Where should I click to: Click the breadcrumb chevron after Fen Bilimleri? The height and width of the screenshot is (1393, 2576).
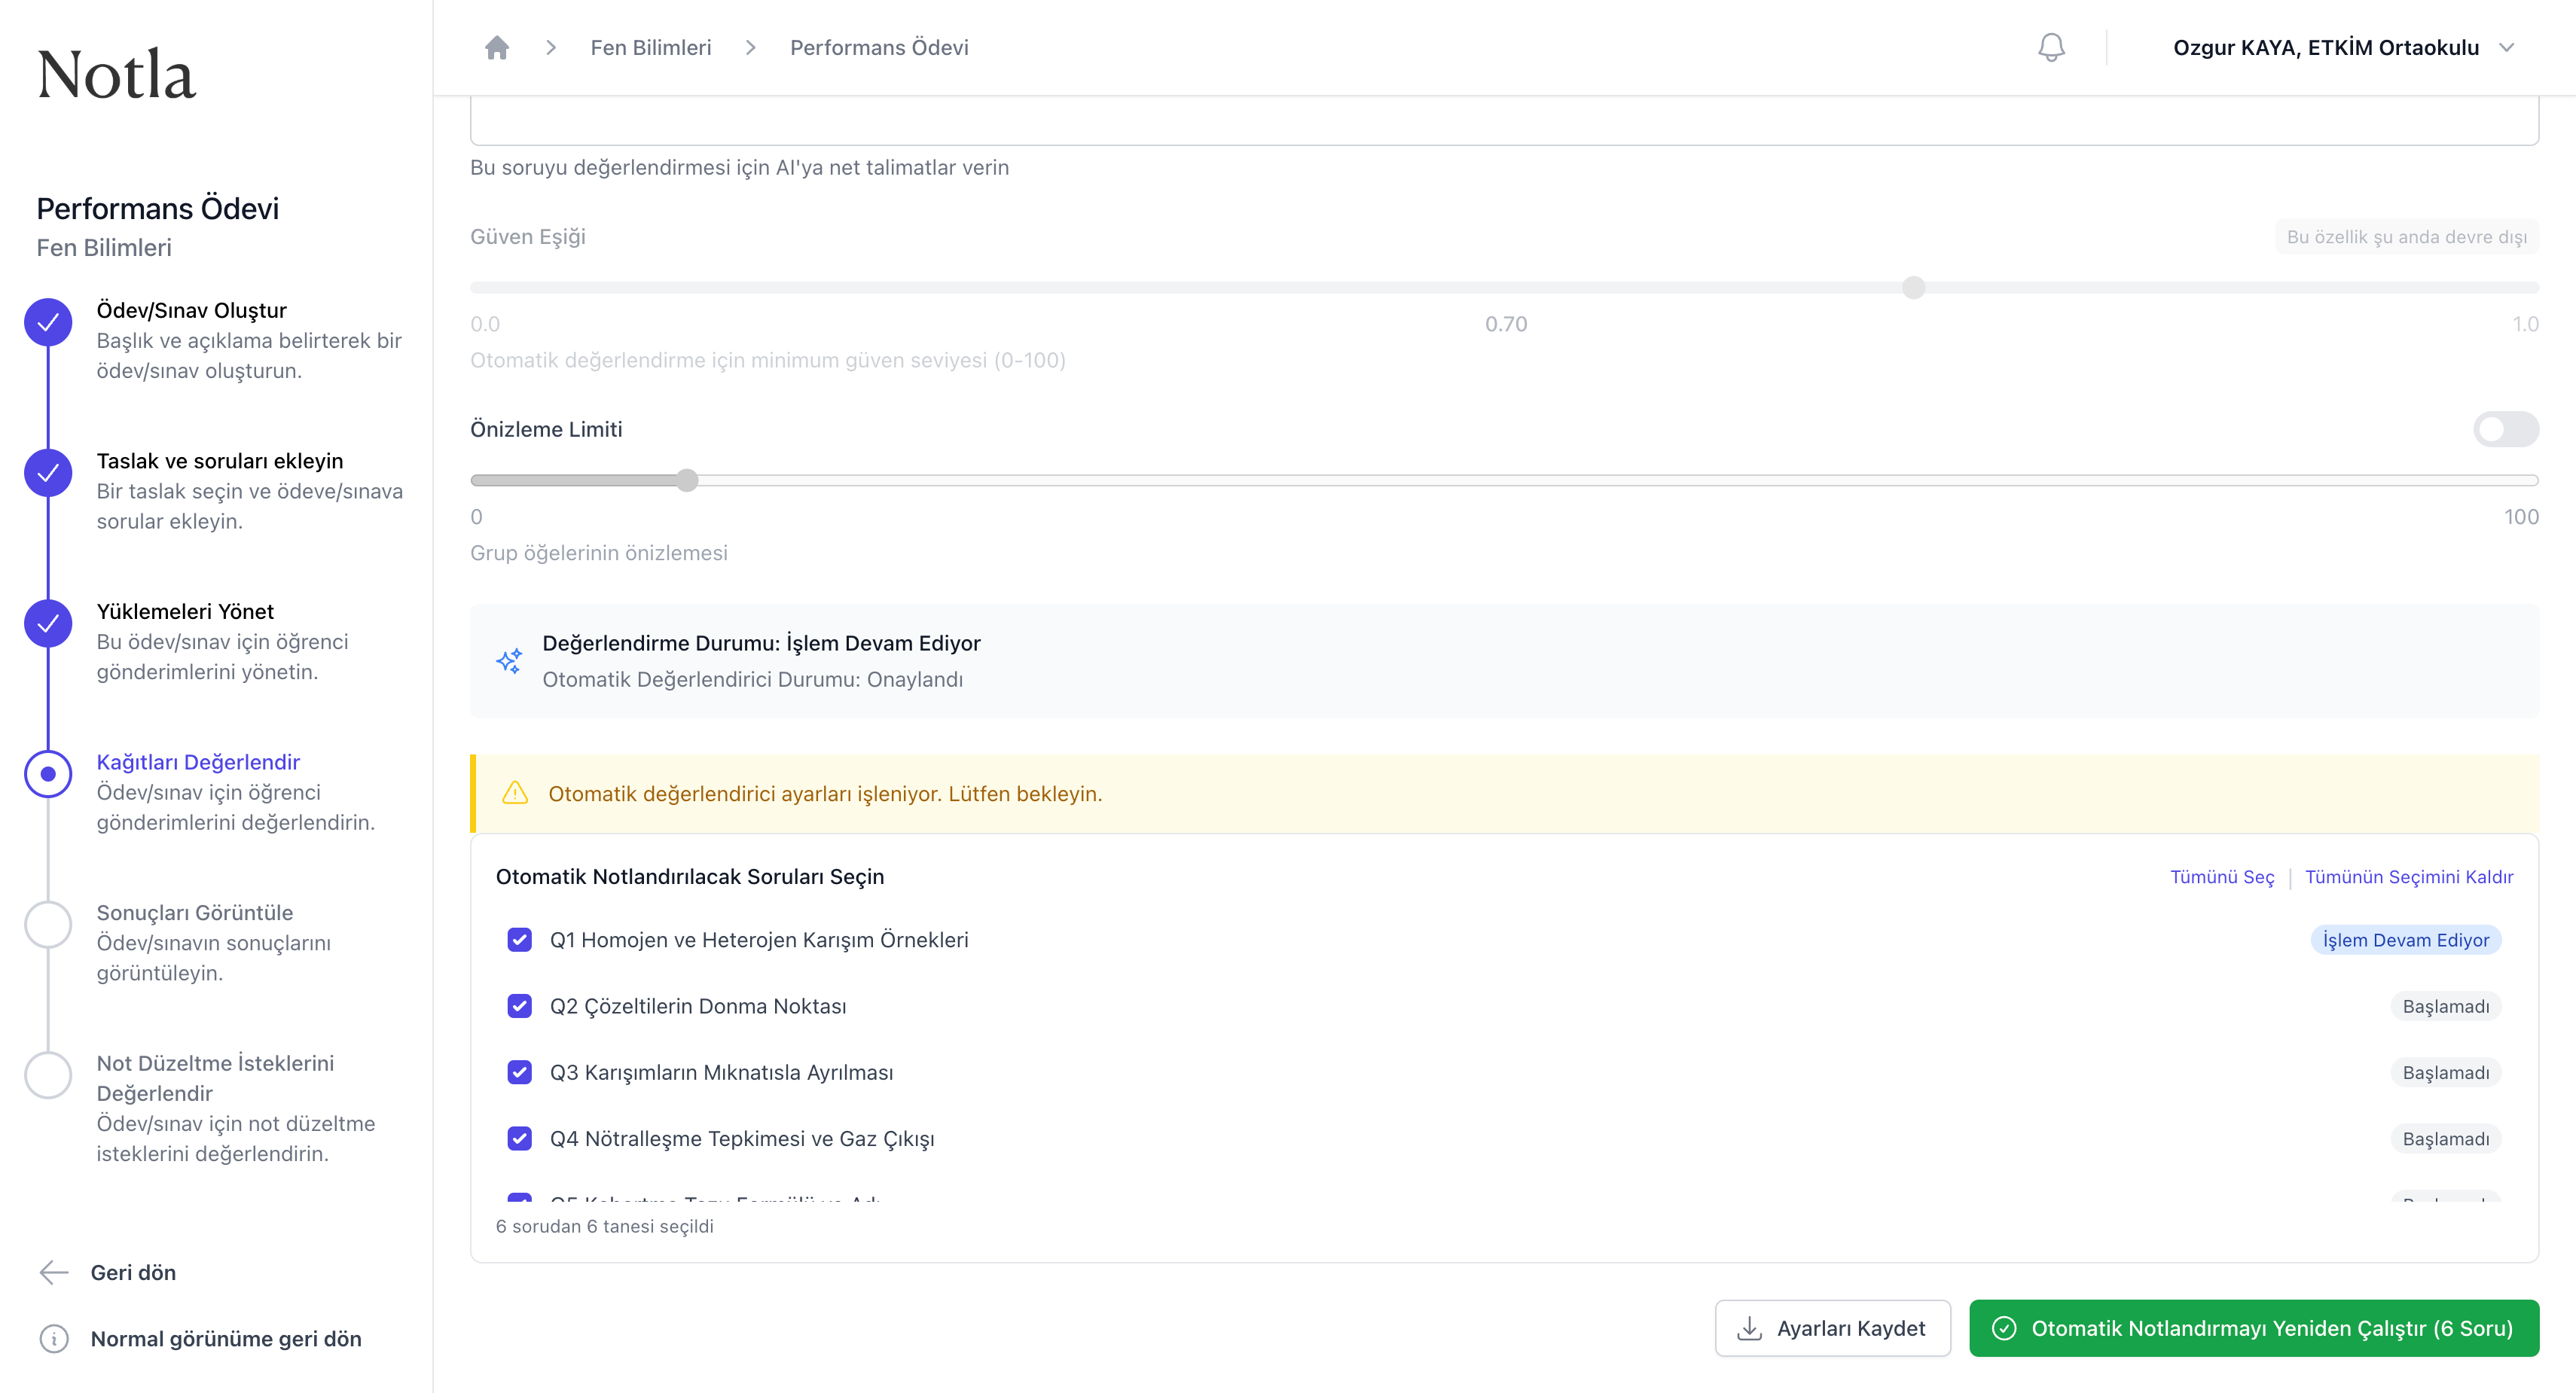pyautogui.click(x=750, y=47)
